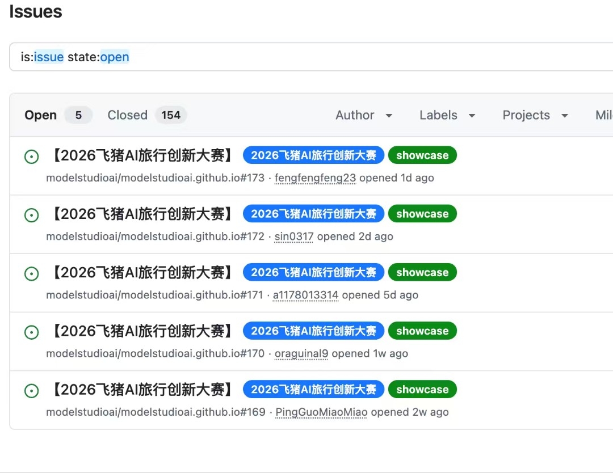Click green showcase label on issue #169
Viewport: 613px width, 473px height.
click(x=422, y=390)
